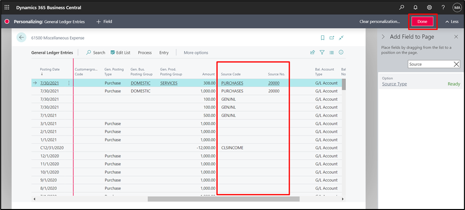
Task: Click the underlined PURCHASES source code
Action: (232, 83)
